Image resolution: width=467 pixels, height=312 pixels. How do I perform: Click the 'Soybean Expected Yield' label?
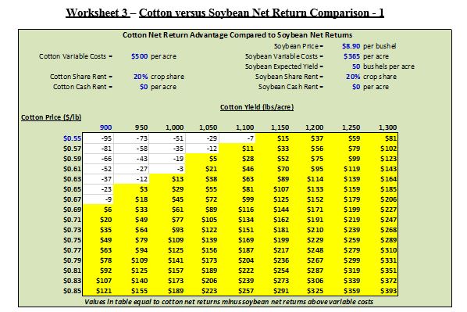pyautogui.click(x=284, y=66)
